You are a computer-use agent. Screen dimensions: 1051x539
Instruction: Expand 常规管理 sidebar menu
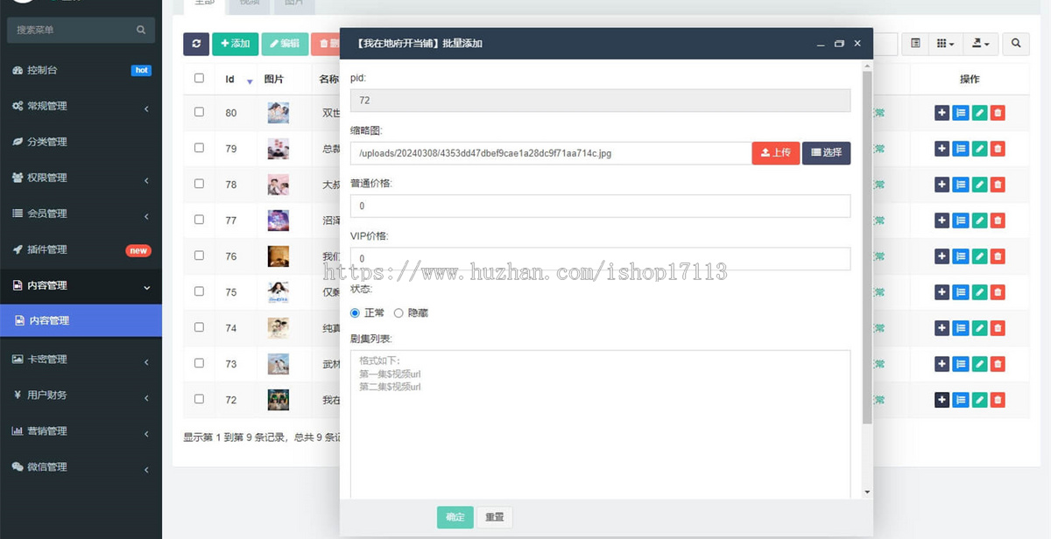click(x=81, y=106)
